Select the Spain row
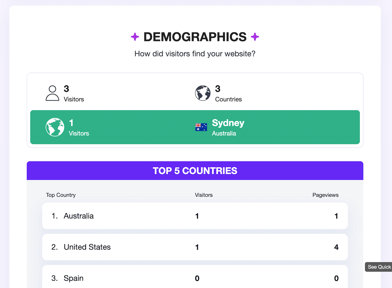This screenshot has width=392, height=288. (x=195, y=278)
